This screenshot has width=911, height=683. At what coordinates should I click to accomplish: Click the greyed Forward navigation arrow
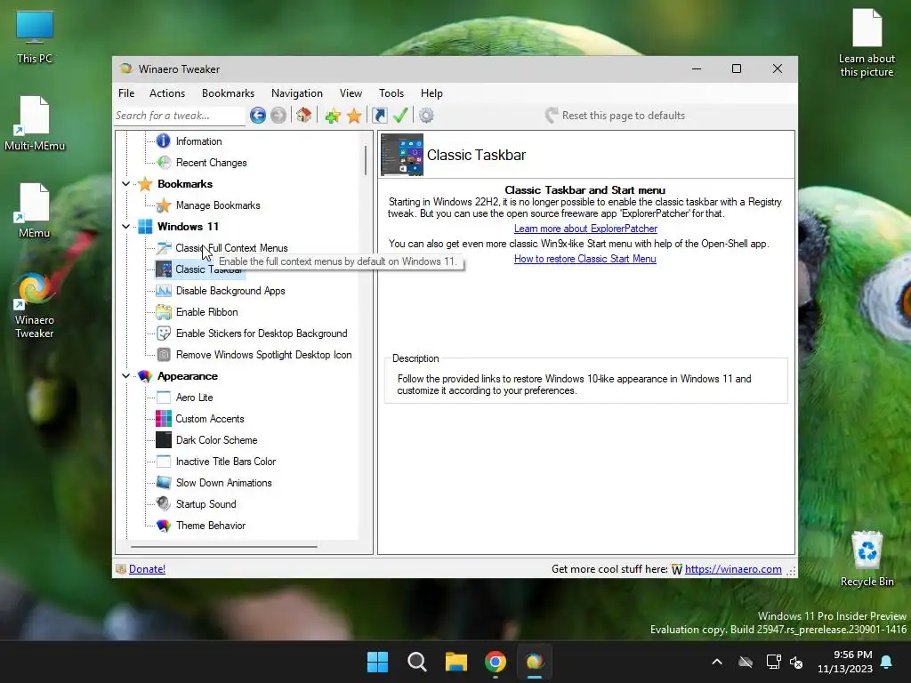(278, 116)
